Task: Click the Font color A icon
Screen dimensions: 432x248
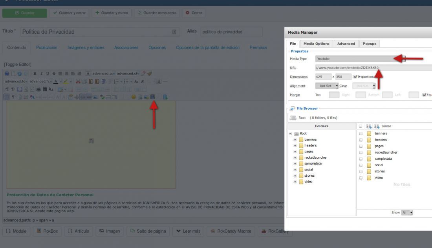Action: 56,81
